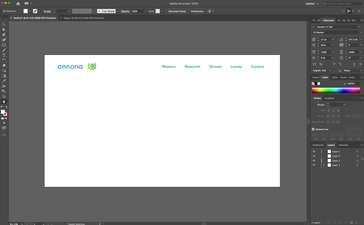Switch to the Libraries panel tab
364x225 pixels.
[x=344, y=145]
